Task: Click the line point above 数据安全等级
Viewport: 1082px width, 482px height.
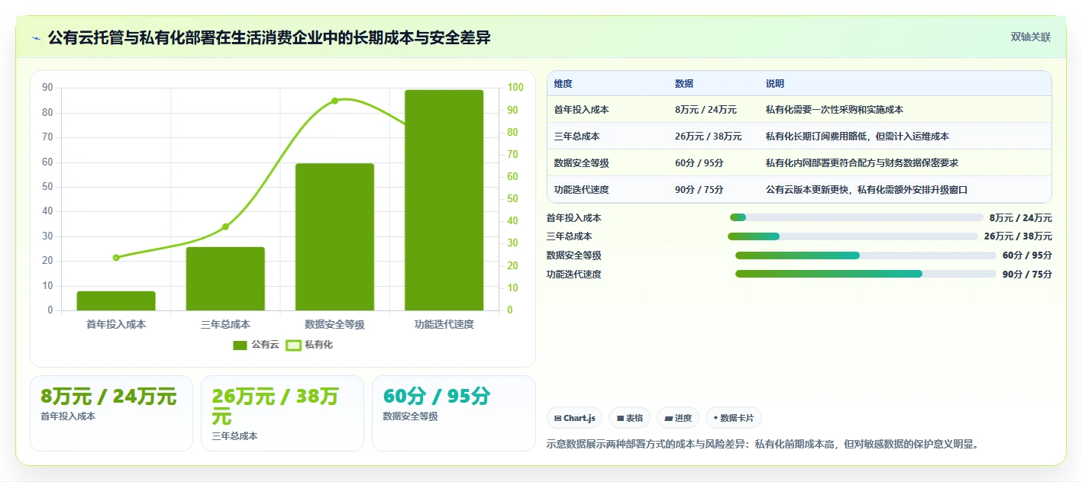Action: (334, 101)
